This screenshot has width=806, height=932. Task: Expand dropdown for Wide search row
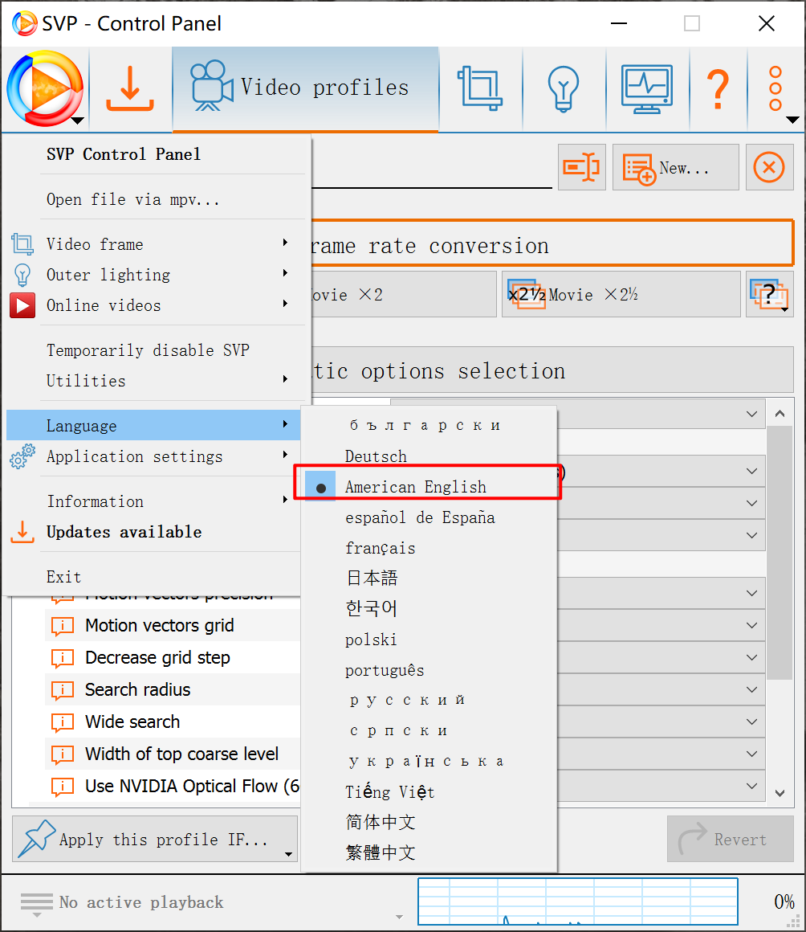(751, 721)
